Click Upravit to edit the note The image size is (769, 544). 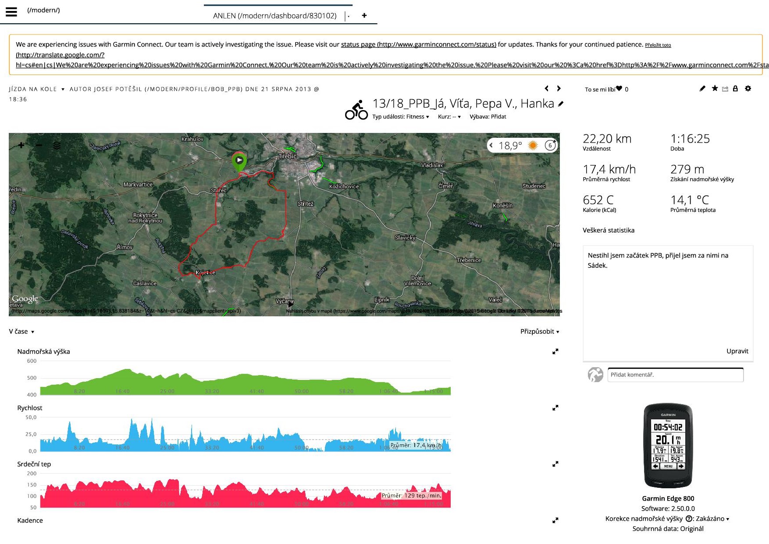(x=737, y=351)
